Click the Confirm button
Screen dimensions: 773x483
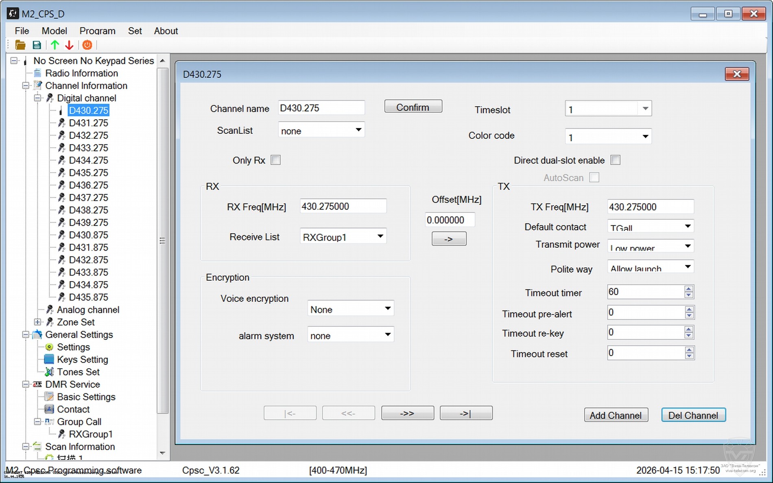413,107
